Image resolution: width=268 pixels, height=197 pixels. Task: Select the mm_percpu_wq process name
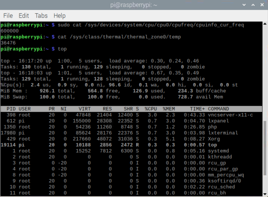click(x=226, y=175)
